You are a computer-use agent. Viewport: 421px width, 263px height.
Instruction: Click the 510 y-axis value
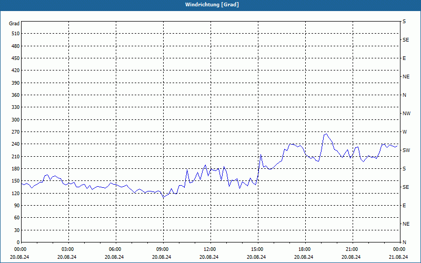click(x=16, y=34)
